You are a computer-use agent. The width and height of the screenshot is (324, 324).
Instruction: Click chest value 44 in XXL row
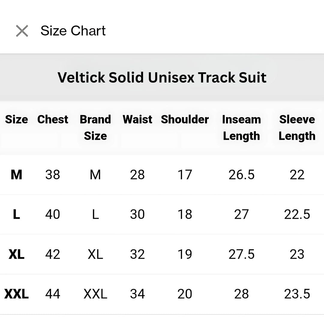[x=53, y=294]
